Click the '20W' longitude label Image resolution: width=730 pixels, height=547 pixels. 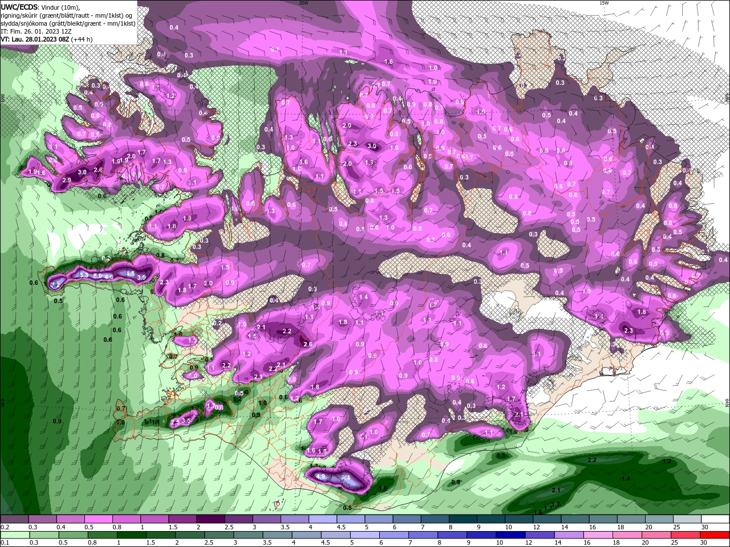point(303,2)
